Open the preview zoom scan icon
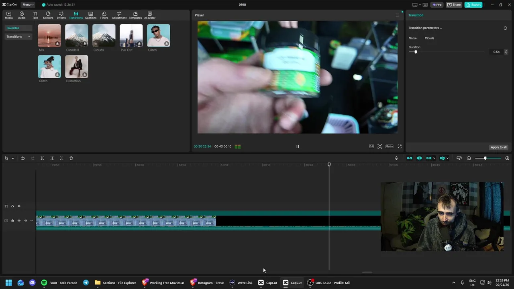This screenshot has height=289, width=514. [380, 147]
